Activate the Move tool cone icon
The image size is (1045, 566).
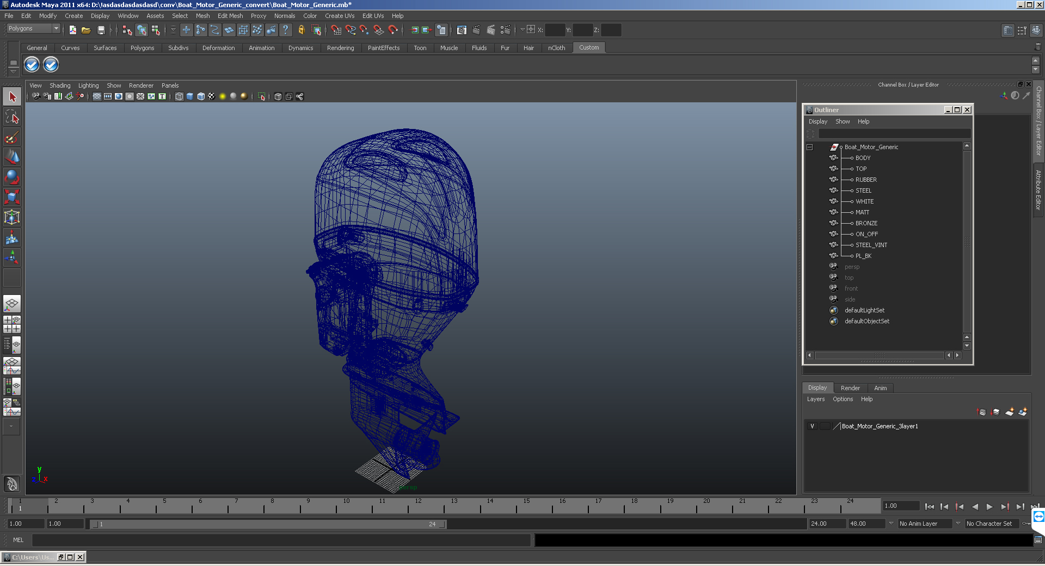12,157
